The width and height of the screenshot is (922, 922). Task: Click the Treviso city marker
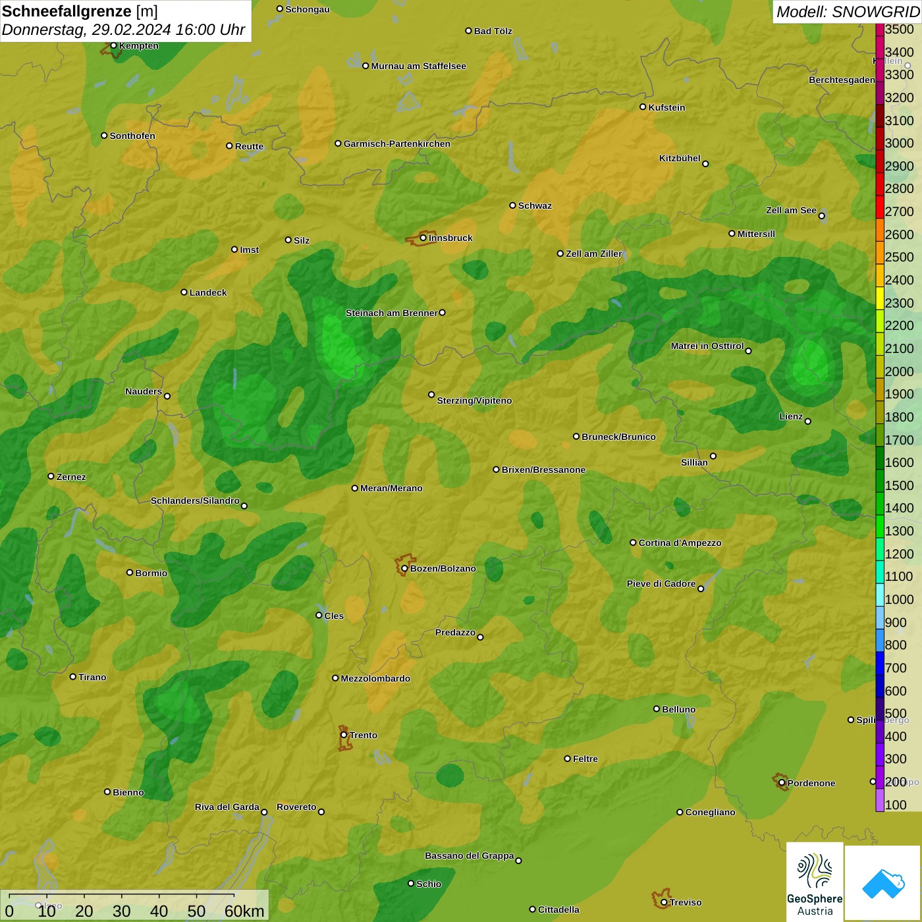point(664,902)
